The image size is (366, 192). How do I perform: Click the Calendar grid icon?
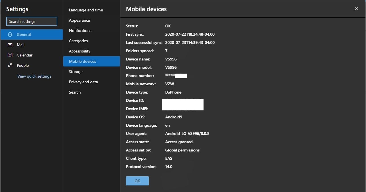[x=10, y=55]
